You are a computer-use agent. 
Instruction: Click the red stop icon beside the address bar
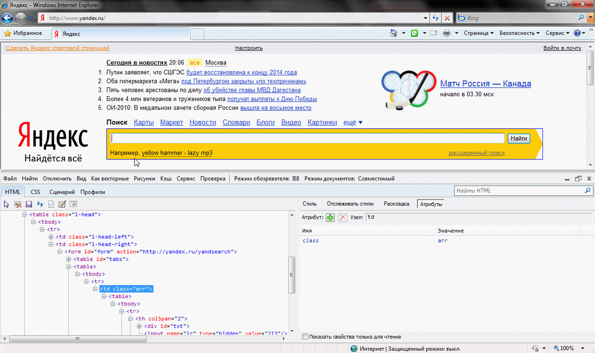tap(447, 17)
